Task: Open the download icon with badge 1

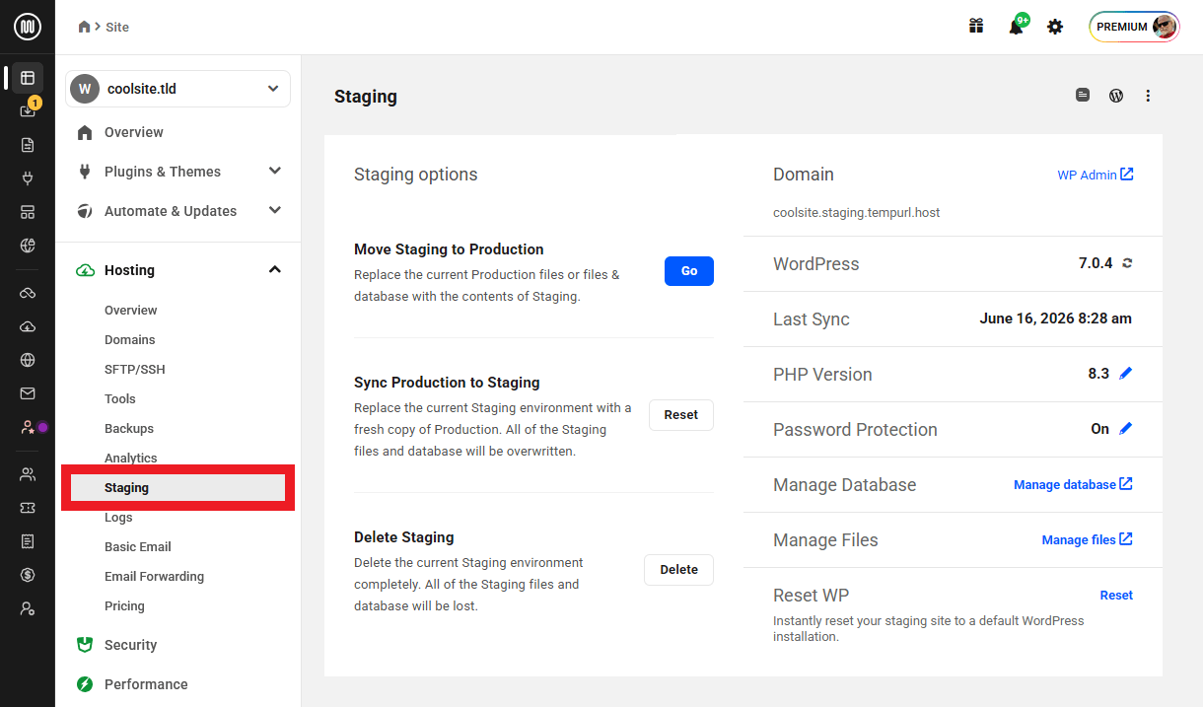Action: [28, 110]
